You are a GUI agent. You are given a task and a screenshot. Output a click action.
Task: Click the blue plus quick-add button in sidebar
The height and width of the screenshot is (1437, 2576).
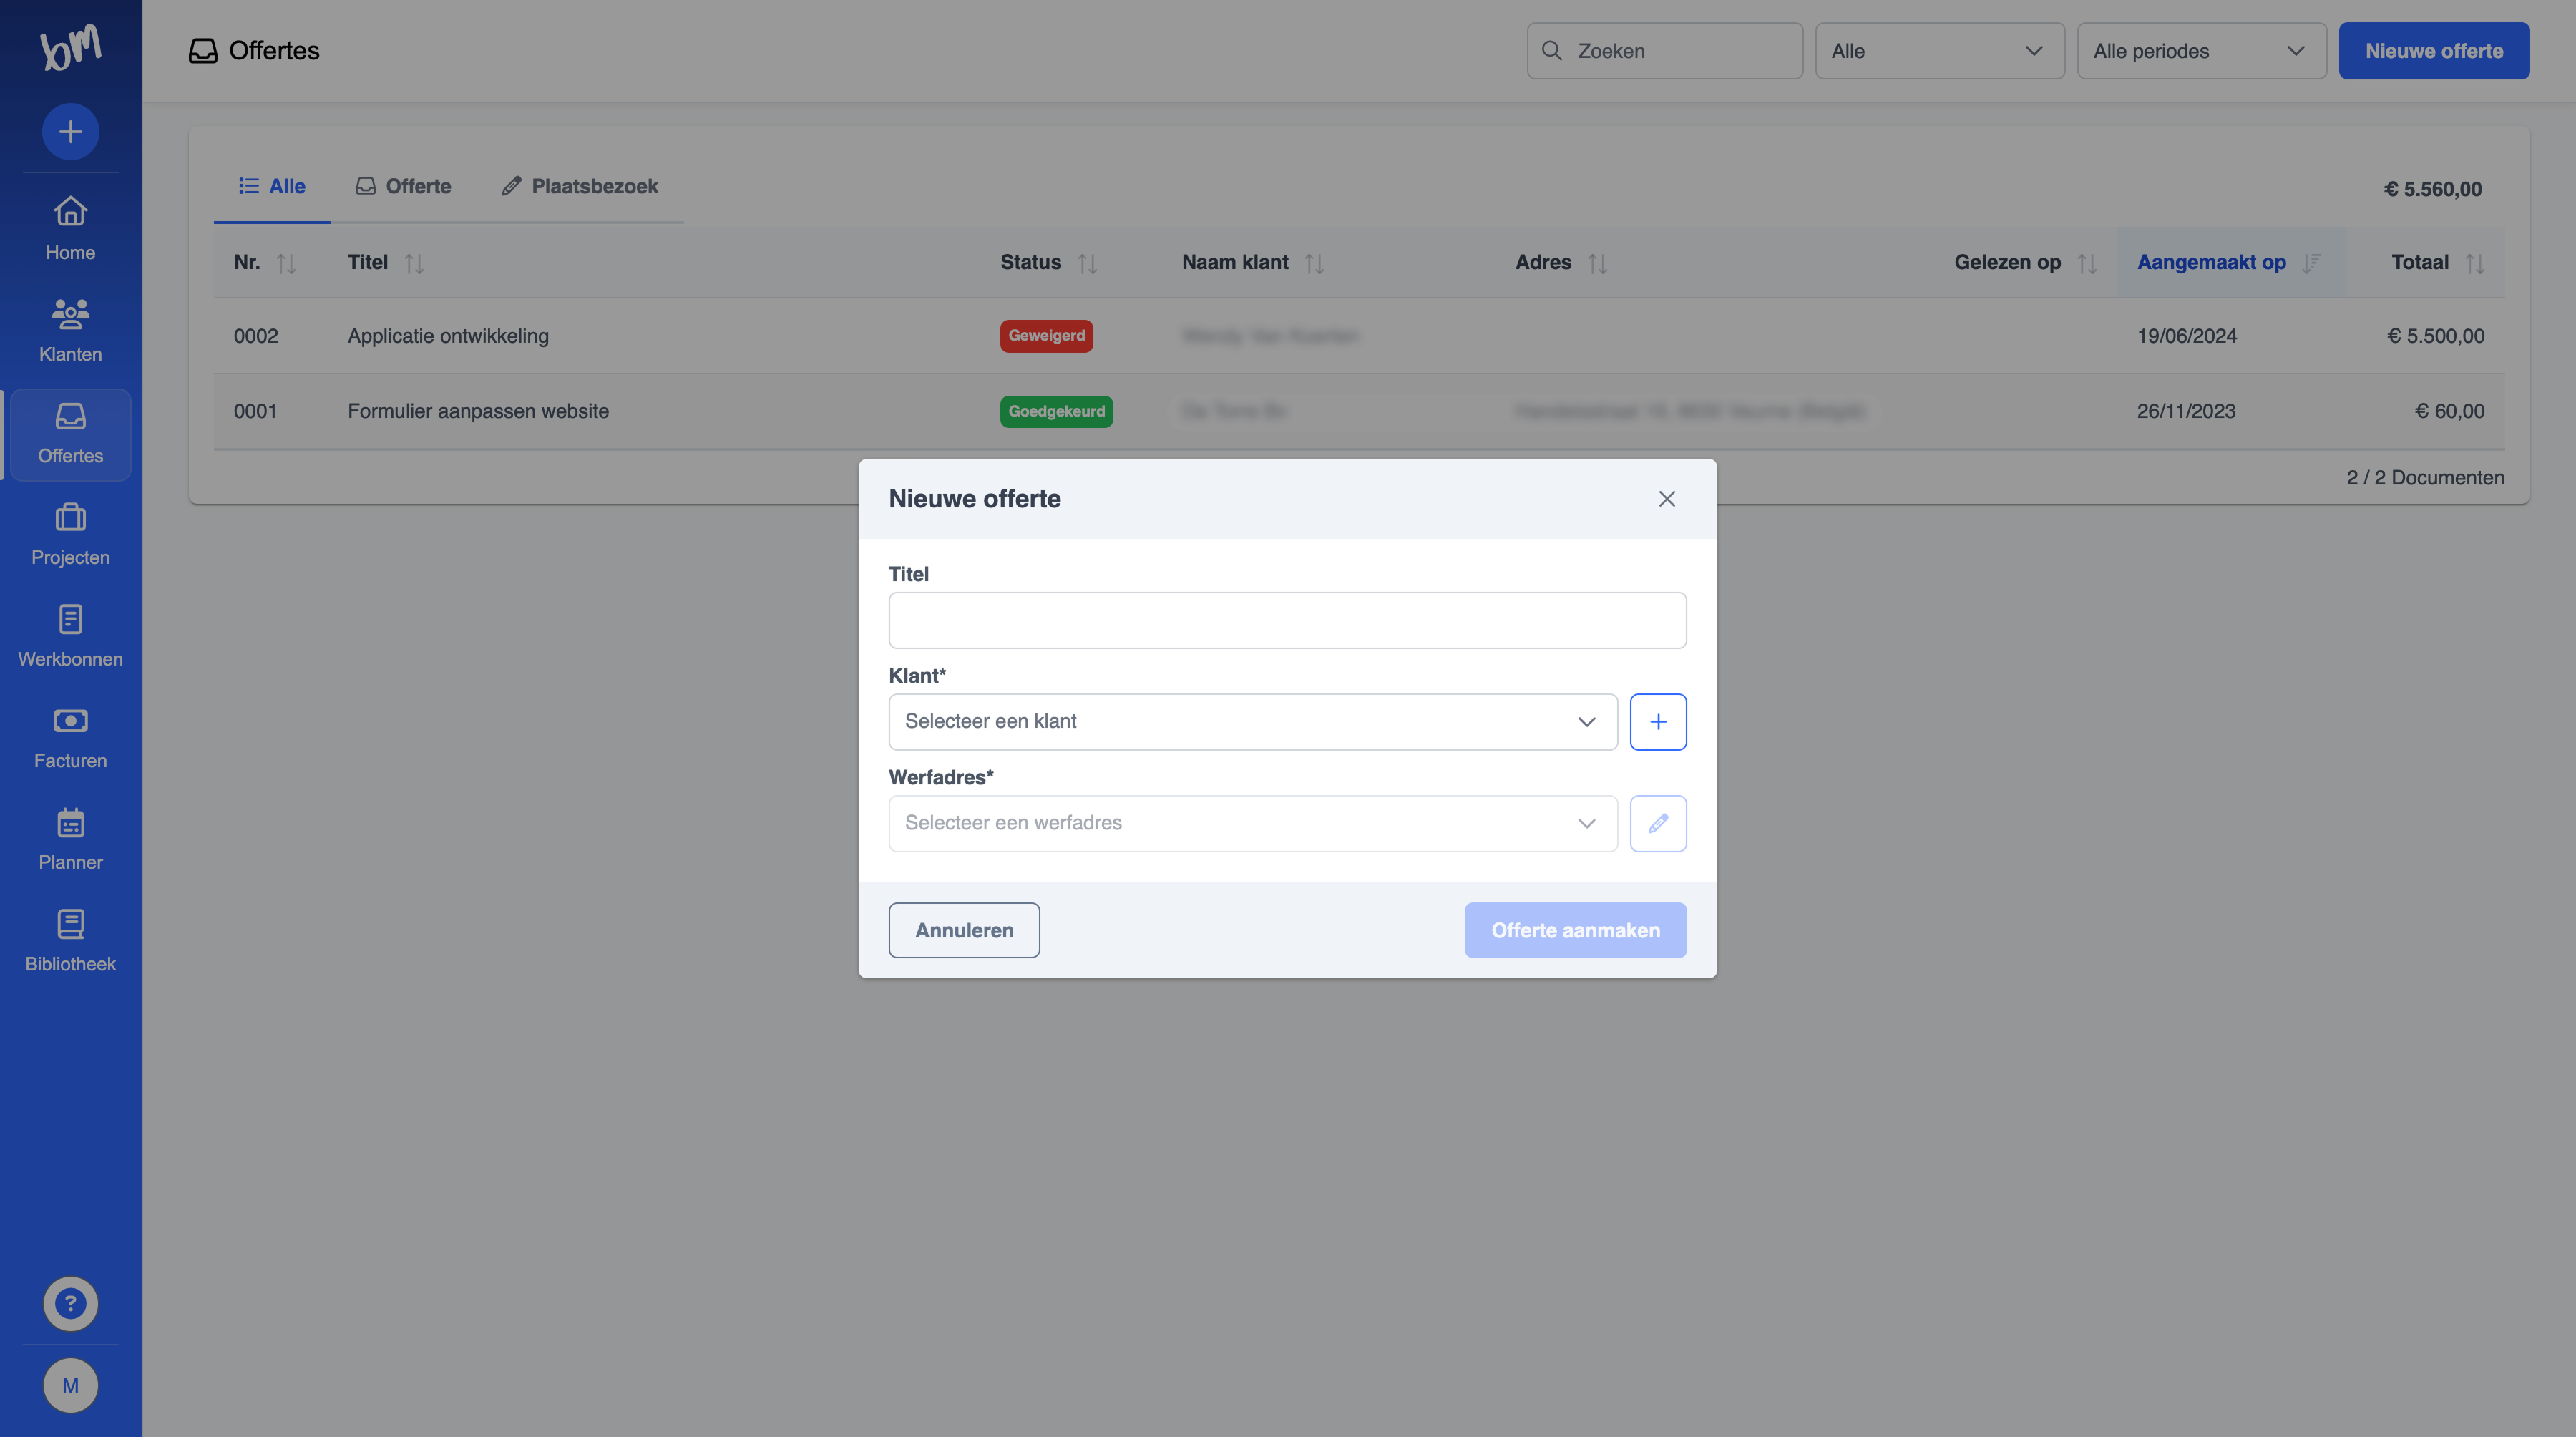[x=70, y=131]
